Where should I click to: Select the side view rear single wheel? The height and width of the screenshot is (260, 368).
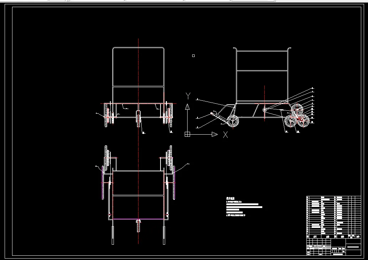(x=233, y=122)
